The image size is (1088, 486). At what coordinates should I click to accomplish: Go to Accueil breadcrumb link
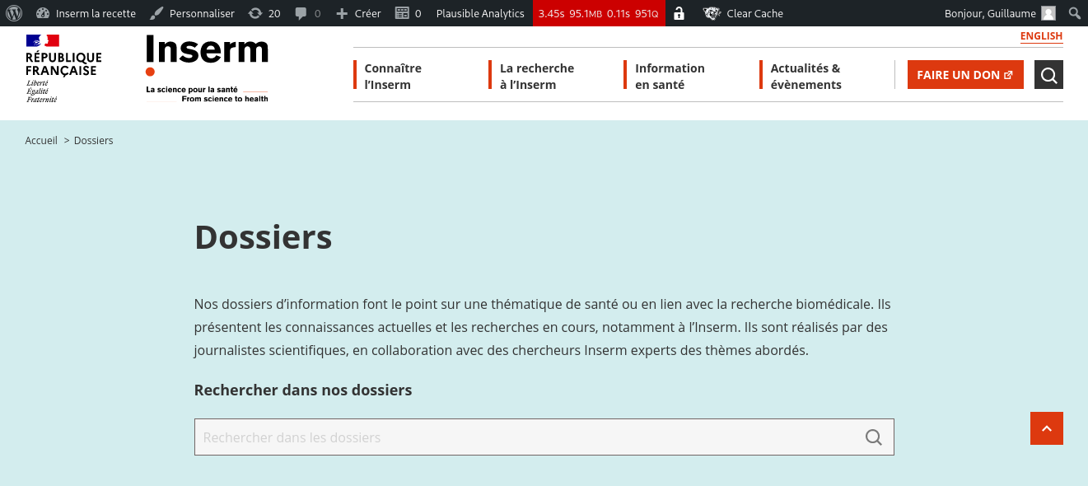tap(41, 141)
